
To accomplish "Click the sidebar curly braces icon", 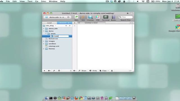I will (x=59, y=71).
